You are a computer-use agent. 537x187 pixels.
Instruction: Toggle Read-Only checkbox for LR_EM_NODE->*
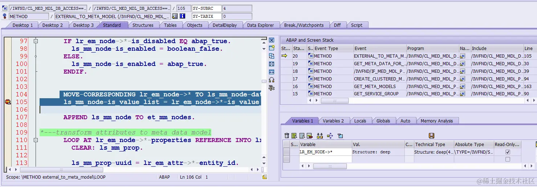[x=508, y=152]
